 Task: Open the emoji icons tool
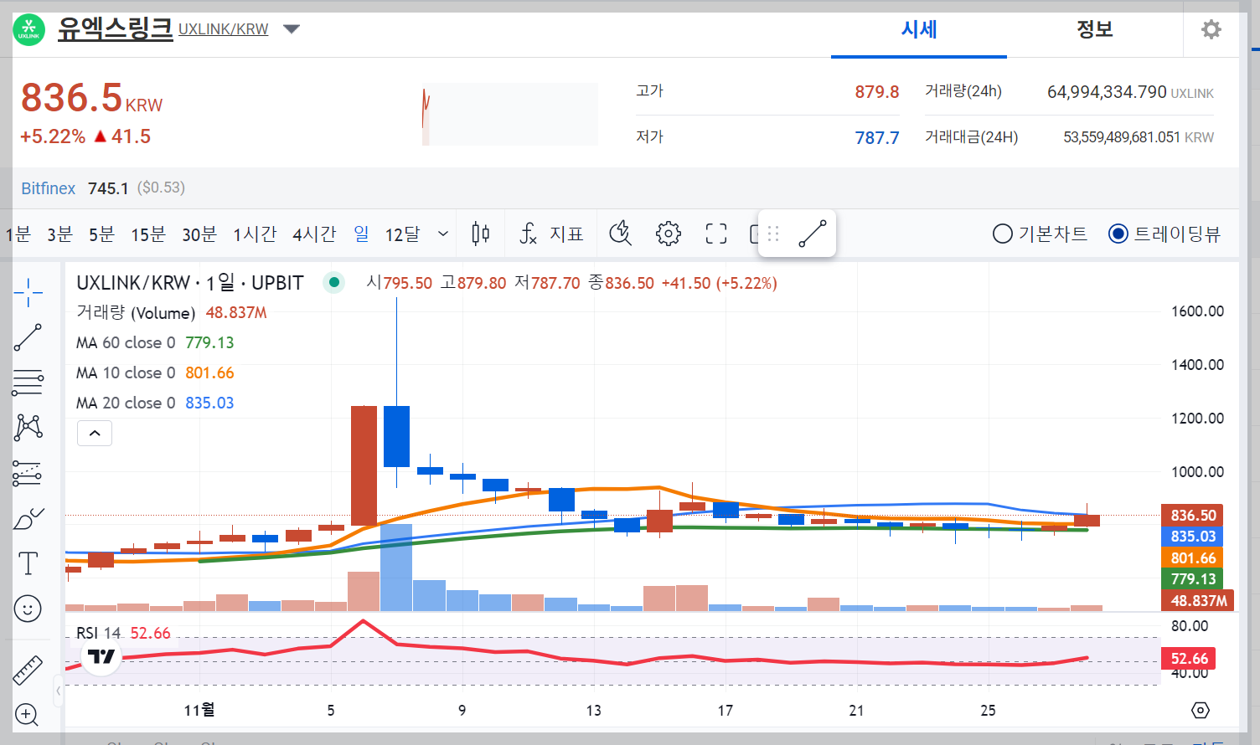point(28,609)
